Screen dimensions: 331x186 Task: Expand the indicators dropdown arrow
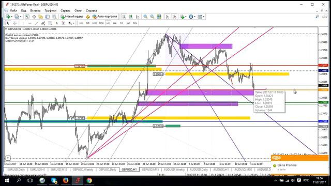point(186,17)
